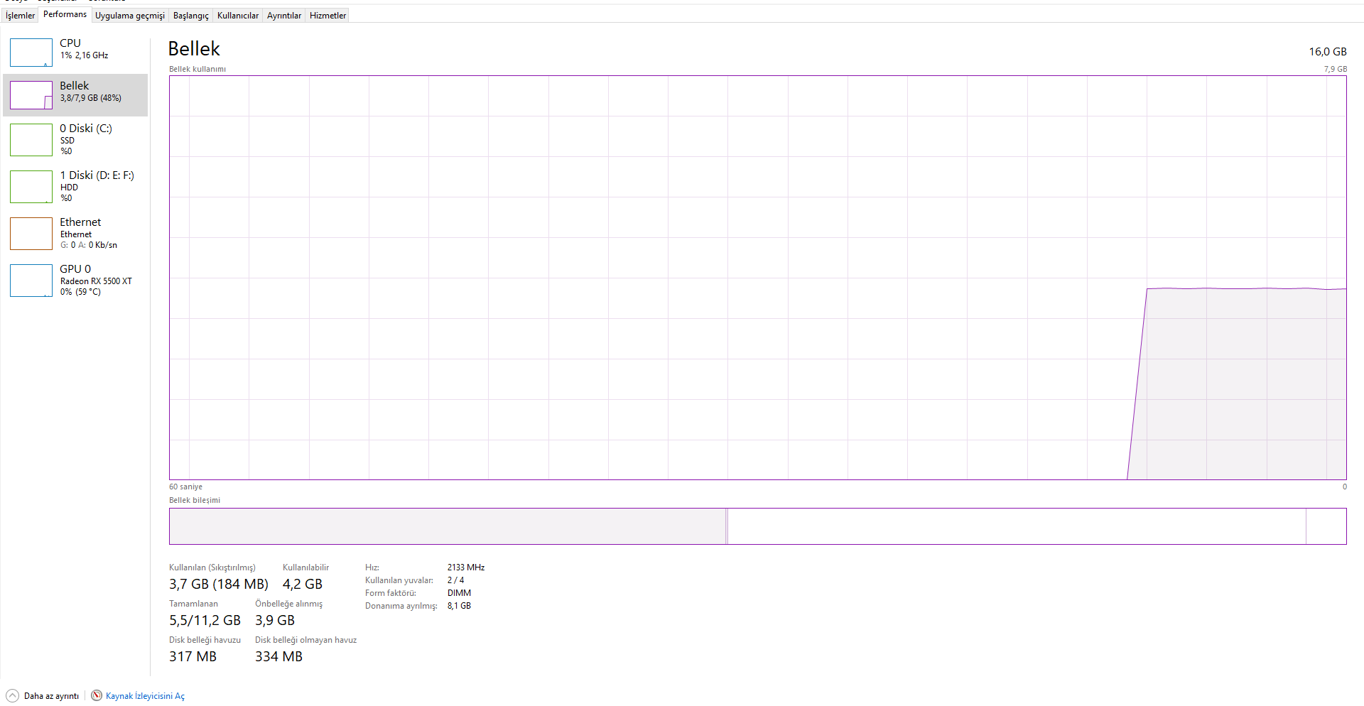This screenshot has width=1364, height=706.
Task: Click the CPU label in sidebar
Action: coord(70,43)
